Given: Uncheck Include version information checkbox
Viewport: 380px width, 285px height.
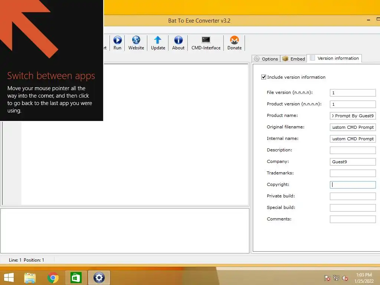Looking at the screenshot, I should click(264, 77).
